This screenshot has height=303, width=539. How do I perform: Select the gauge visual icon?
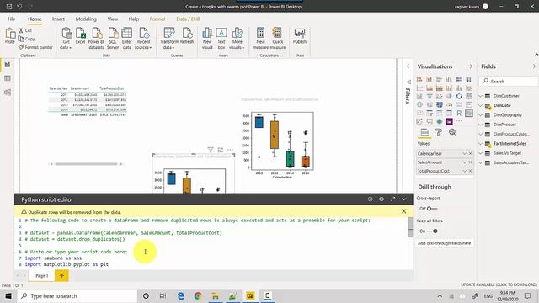pyautogui.click(x=449, y=104)
